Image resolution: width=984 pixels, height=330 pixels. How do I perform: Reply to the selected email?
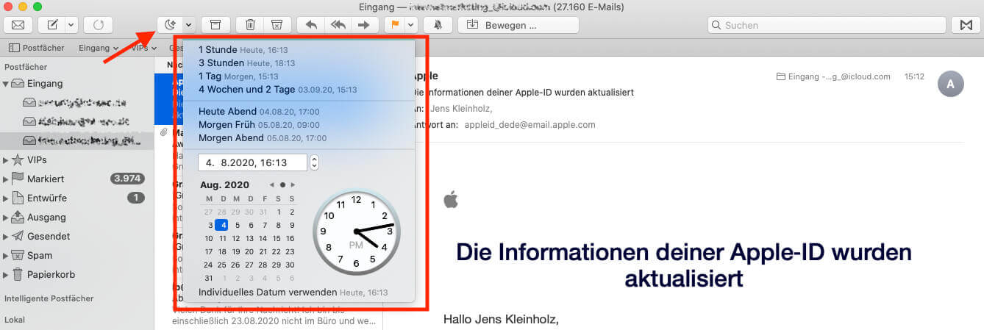pos(311,25)
